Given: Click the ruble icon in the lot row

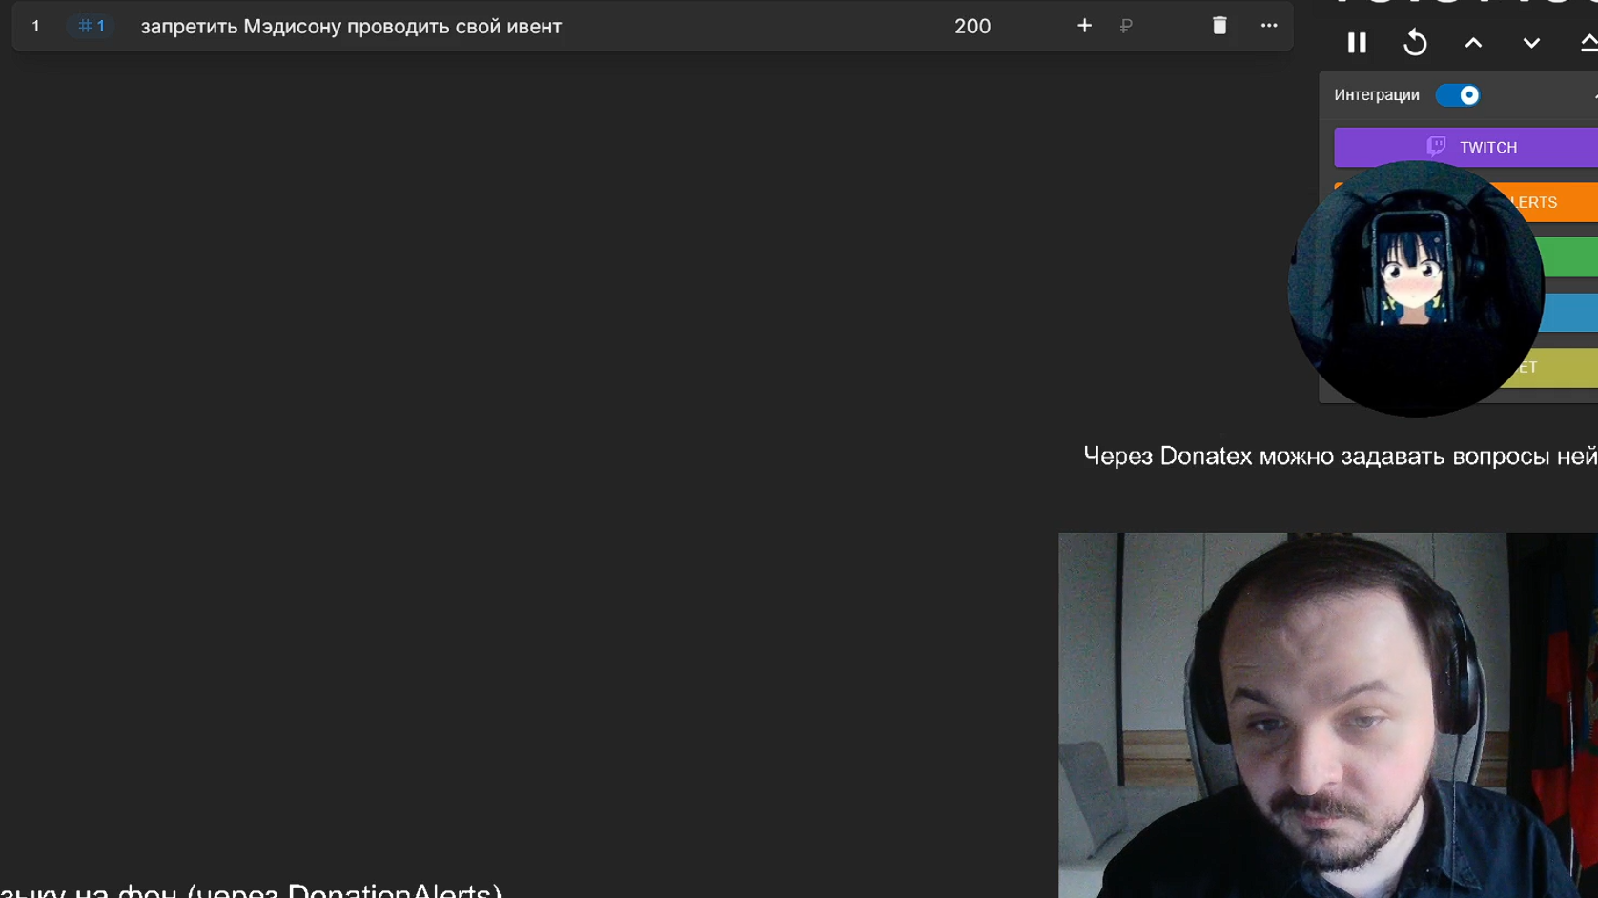Looking at the screenshot, I should (1126, 27).
